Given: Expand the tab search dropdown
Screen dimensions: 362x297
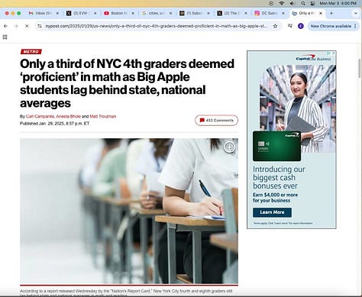Looking at the screenshot, I should pos(356,13).
